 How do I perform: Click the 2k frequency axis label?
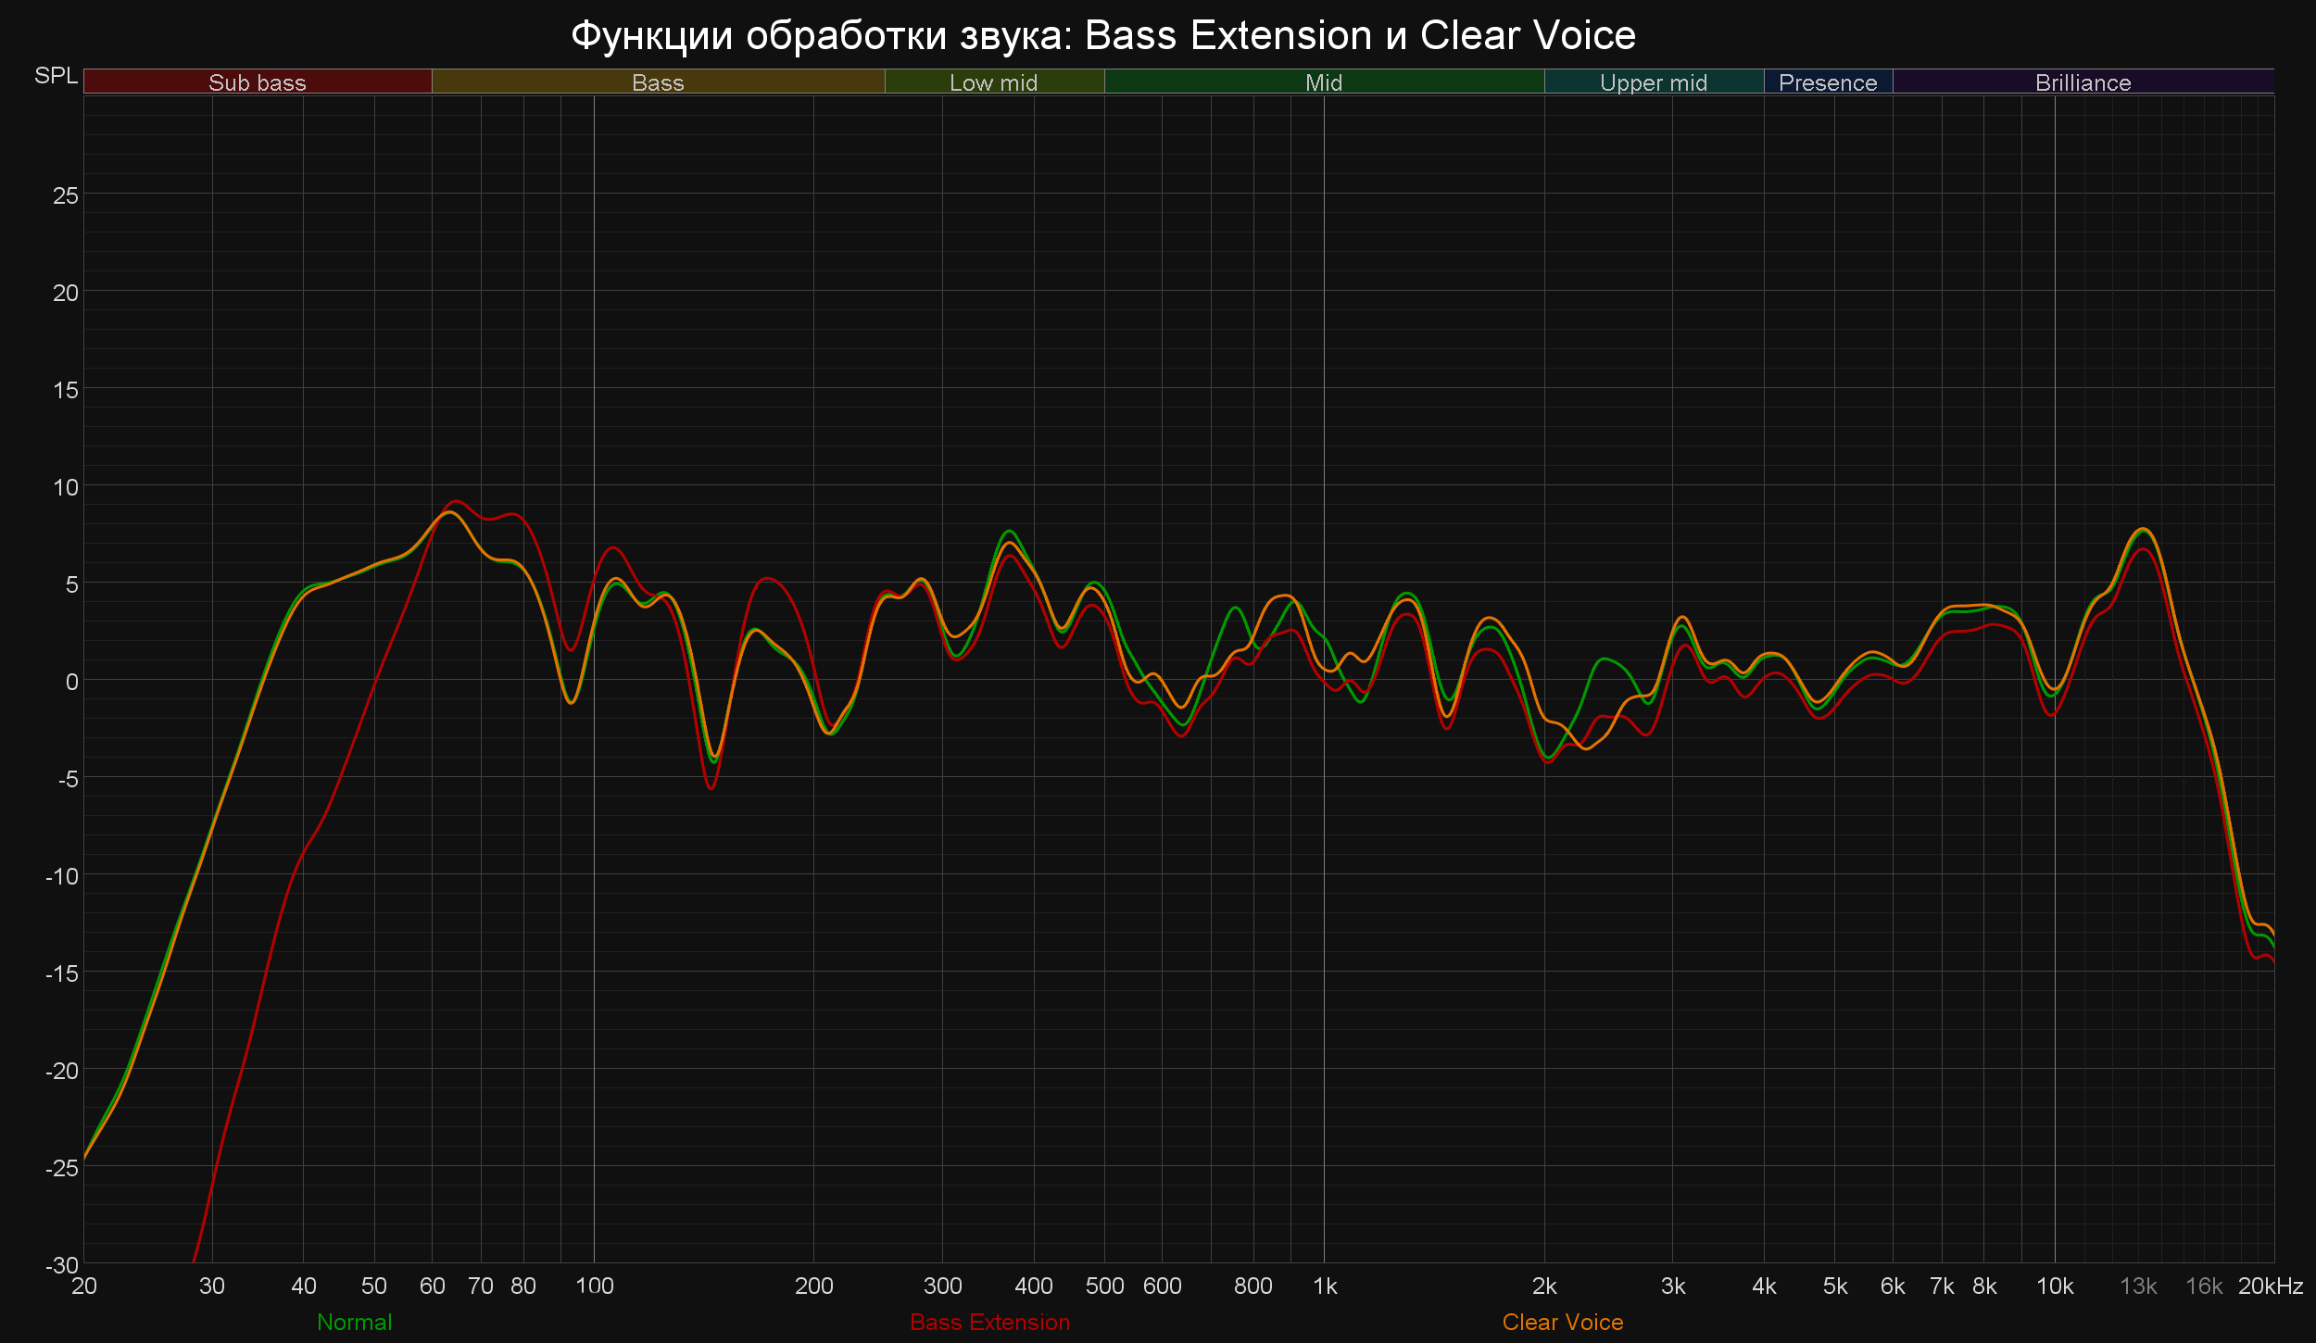point(1543,1286)
